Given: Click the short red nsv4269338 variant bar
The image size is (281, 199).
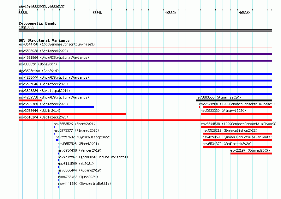Looking at the screenshot, I should pyautogui.click(x=30, y=100).
